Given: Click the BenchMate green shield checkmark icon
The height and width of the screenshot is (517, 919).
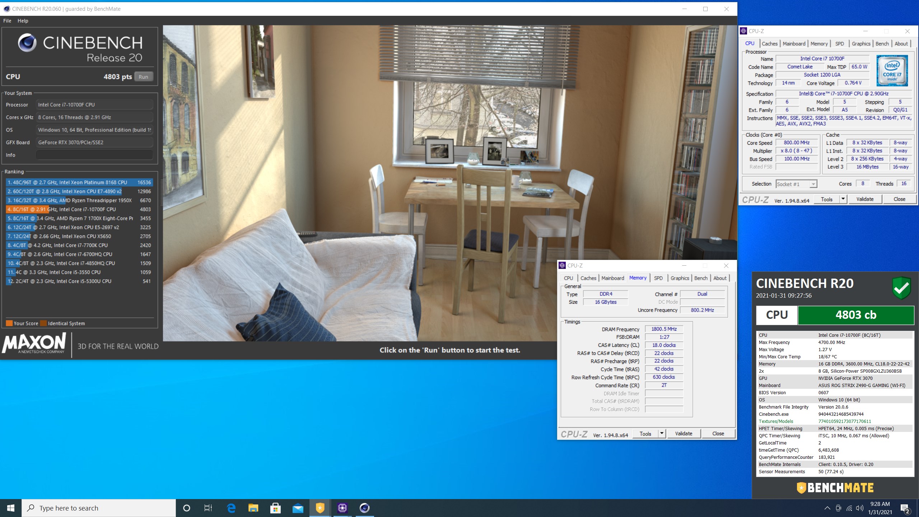Looking at the screenshot, I should [x=901, y=288].
